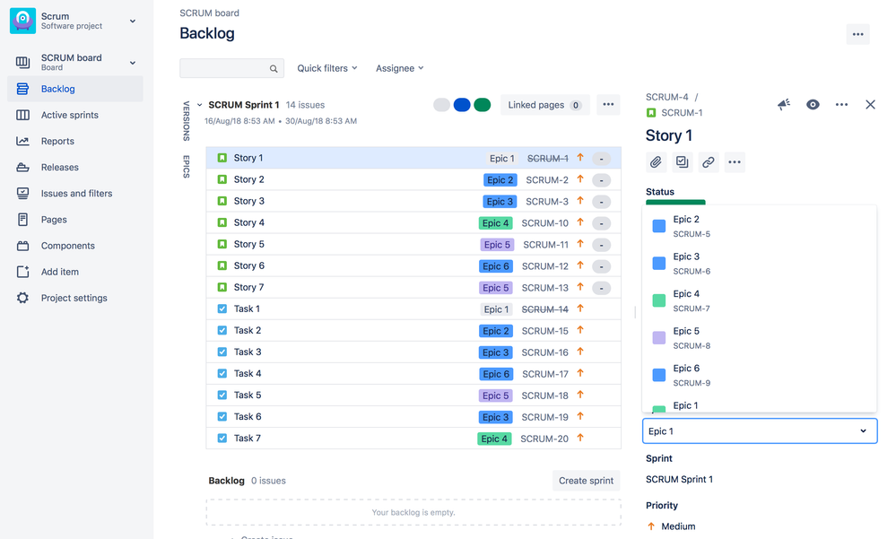Expand the Scrum project switcher chevron
The image size is (896, 539).
point(133,22)
